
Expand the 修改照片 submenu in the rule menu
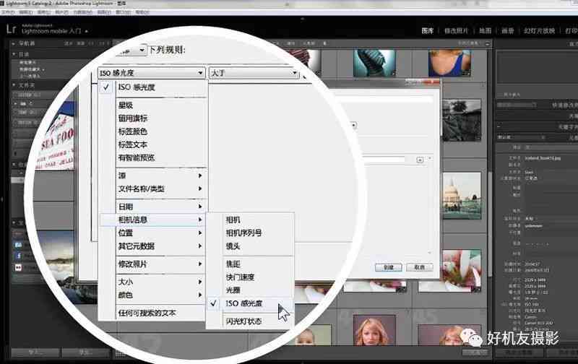(161, 264)
